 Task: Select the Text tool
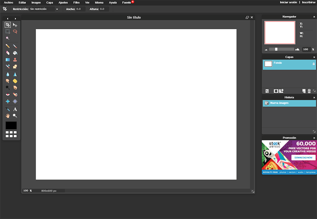coord(15,109)
